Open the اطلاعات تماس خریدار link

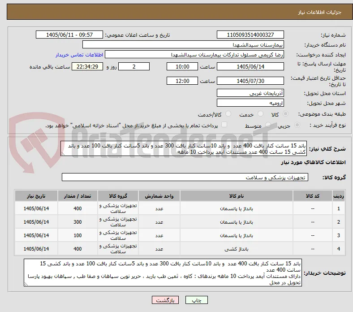(79, 55)
